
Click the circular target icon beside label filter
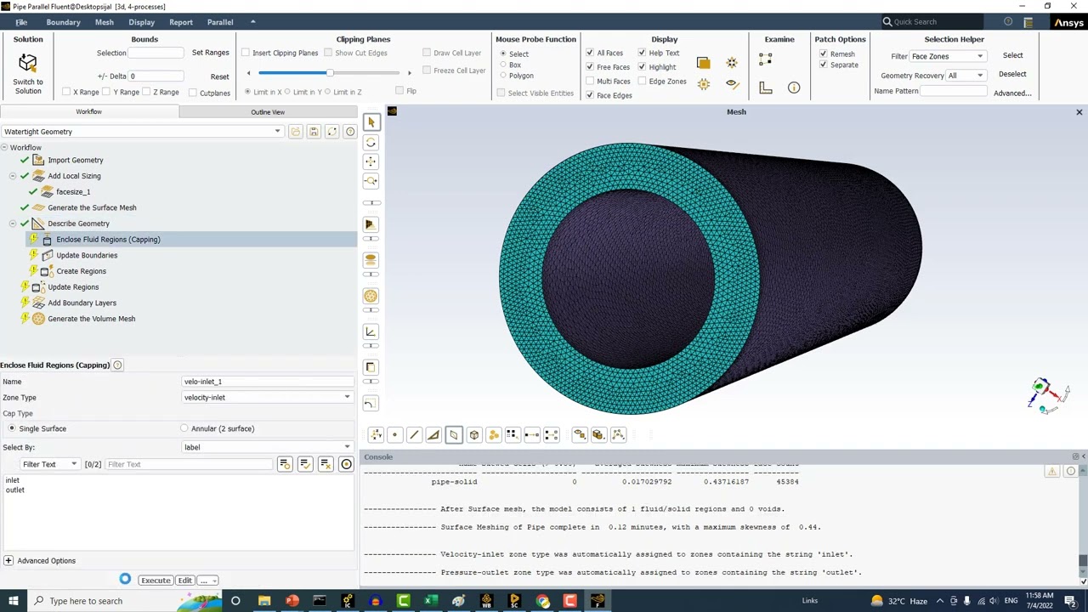(346, 464)
